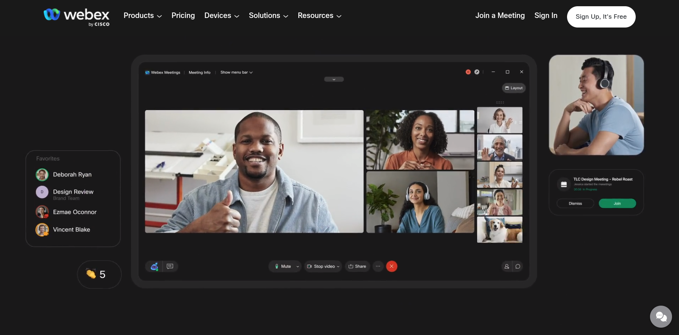Click the clapping hands reaction counter
679x335 pixels.
(99, 274)
